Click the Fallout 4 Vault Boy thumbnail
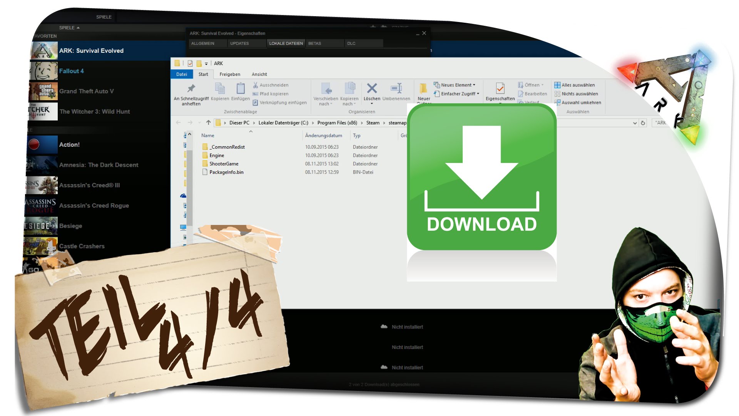739x416 pixels. (44, 71)
